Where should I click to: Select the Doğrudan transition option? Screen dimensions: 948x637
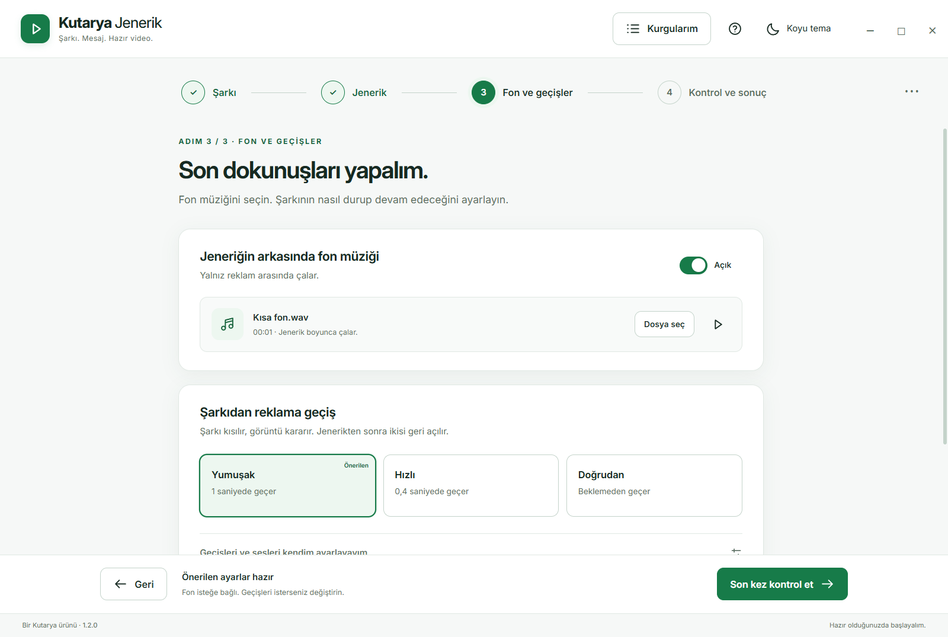(654, 485)
